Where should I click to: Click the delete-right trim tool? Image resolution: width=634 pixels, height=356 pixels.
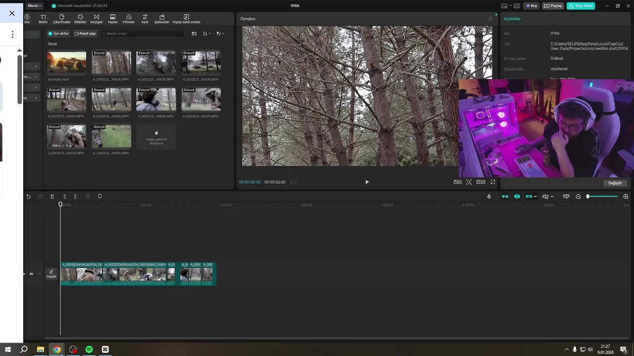pos(75,196)
